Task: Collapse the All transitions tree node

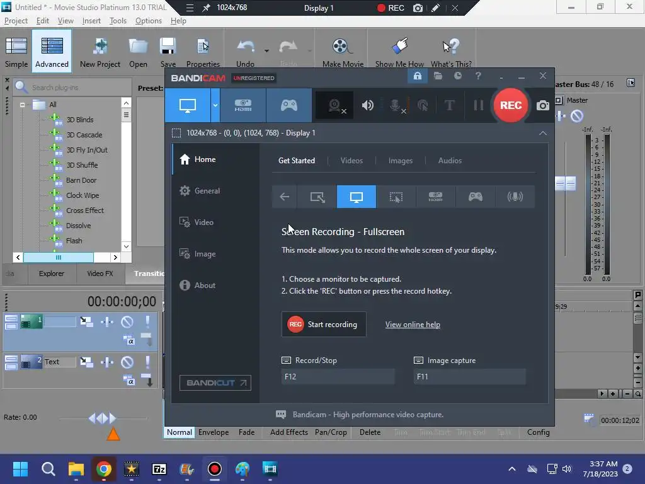Action: pos(22,105)
